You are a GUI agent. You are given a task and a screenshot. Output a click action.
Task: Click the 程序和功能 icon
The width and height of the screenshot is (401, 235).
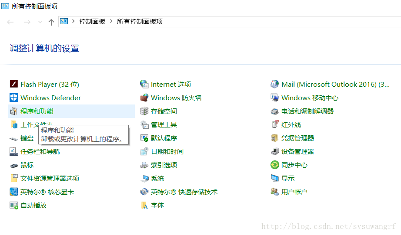coord(14,111)
